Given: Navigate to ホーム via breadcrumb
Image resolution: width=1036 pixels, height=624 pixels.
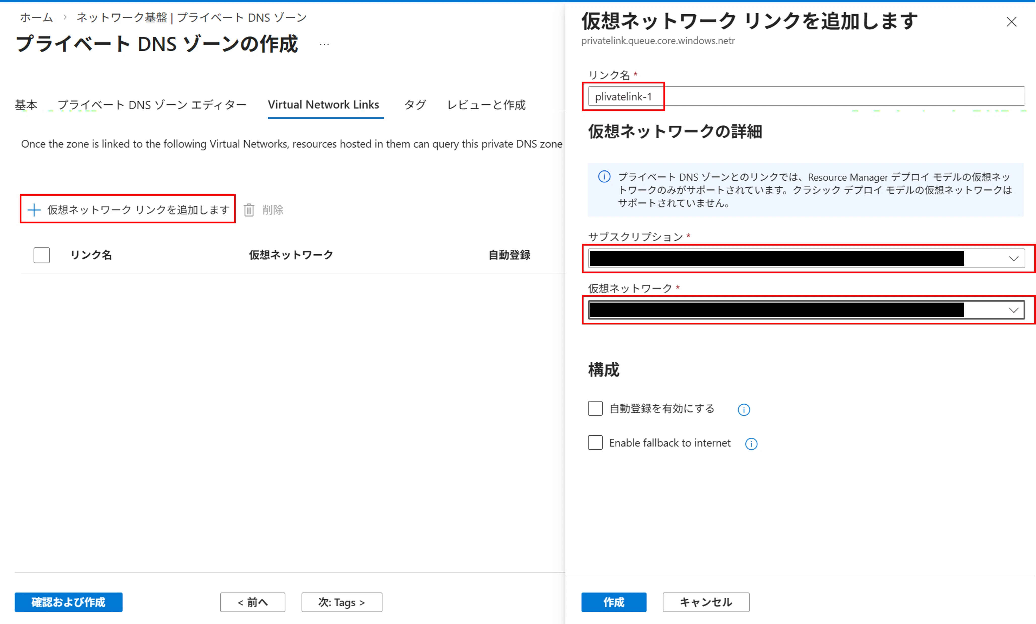Looking at the screenshot, I should pyautogui.click(x=36, y=17).
